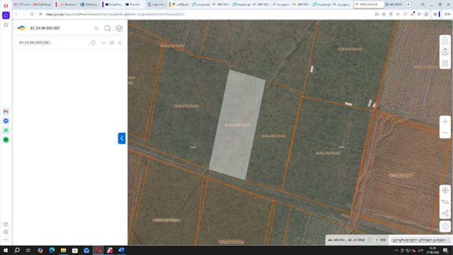
Task: Zoom out the map with minus button
Action: click(x=445, y=133)
